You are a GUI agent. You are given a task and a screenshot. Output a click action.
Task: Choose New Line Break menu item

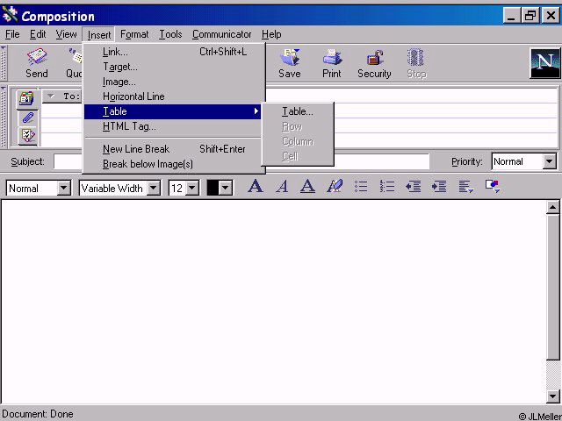coord(174,149)
